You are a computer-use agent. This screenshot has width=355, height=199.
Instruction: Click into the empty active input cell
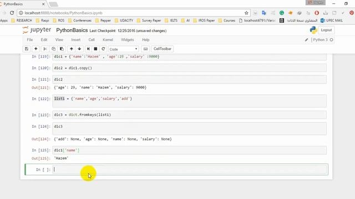click(190, 170)
